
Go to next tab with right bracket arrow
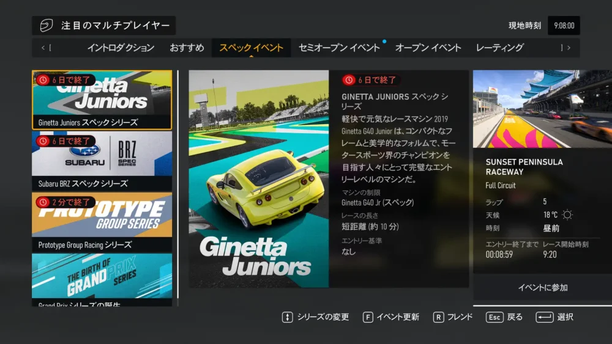565,48
